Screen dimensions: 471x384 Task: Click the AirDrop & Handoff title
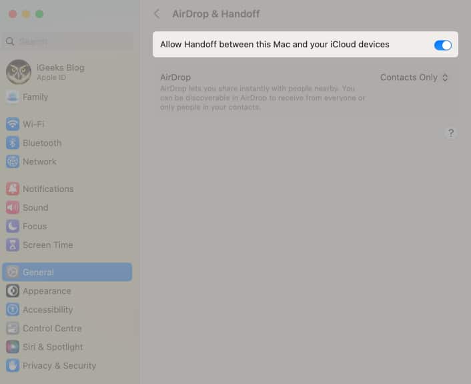[x=216, y=14]
